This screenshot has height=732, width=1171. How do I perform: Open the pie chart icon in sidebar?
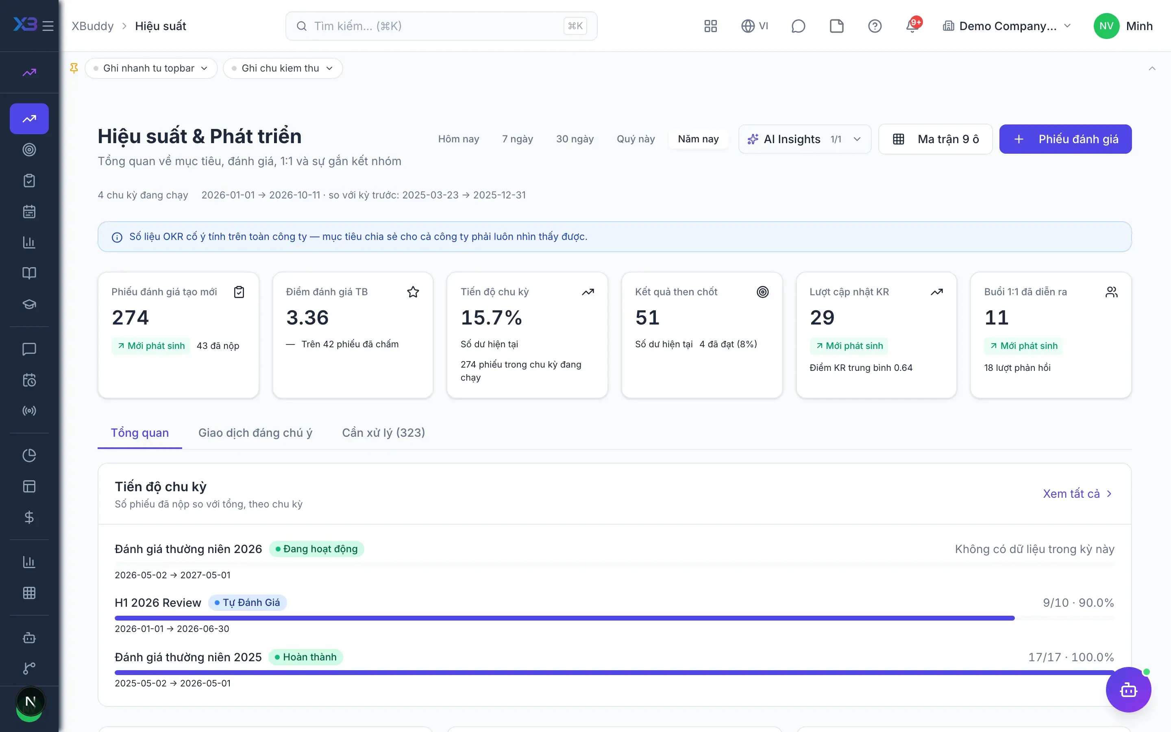tap(29, 455)
